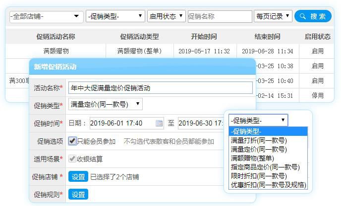Select the highlighted -促销类型- option
The image size is (344, 206).
268,131
